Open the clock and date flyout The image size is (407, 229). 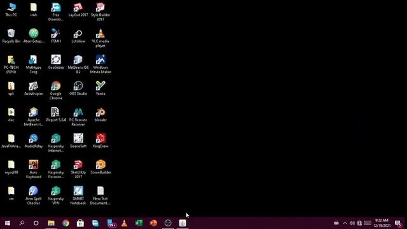click(382, 223)
